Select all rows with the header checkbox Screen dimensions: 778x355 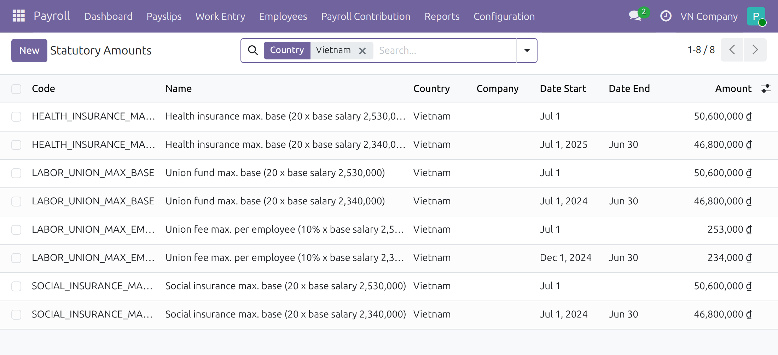tap(16, 89)
